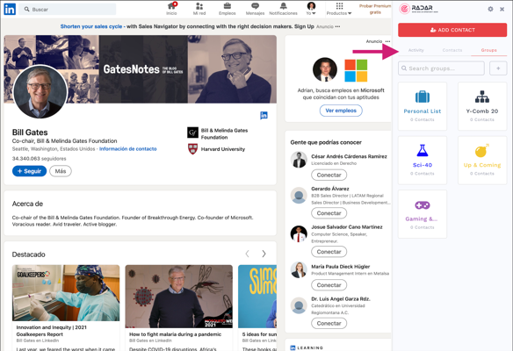Viewport: 513px width, 351px height.
Task: Open Notificaciones bell icon
Action: (x=284, y=9)
